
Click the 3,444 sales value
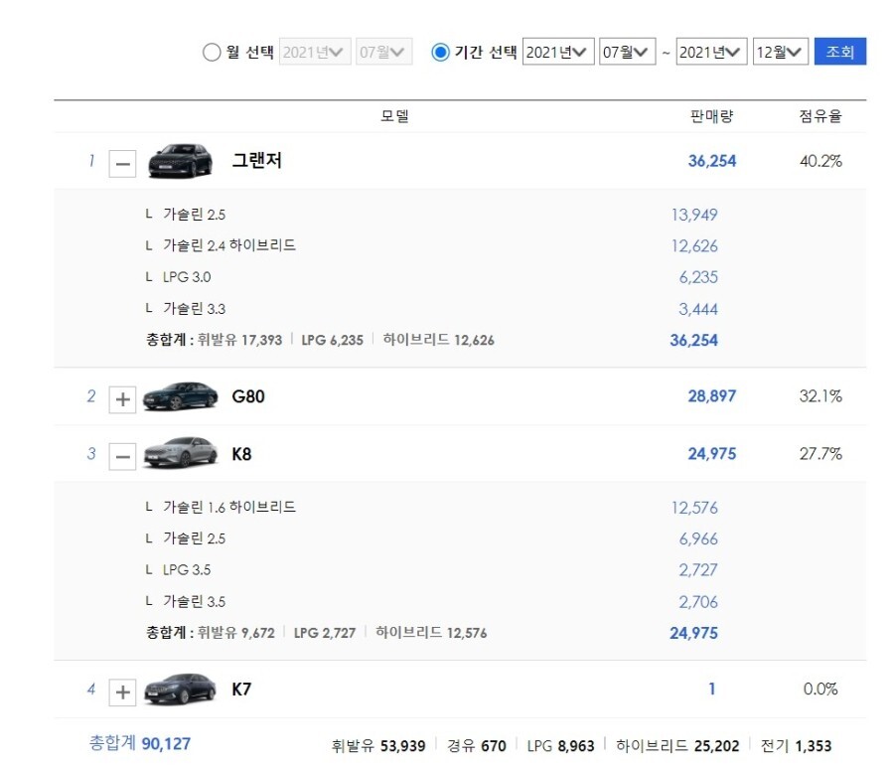click(x=698, y=309)
